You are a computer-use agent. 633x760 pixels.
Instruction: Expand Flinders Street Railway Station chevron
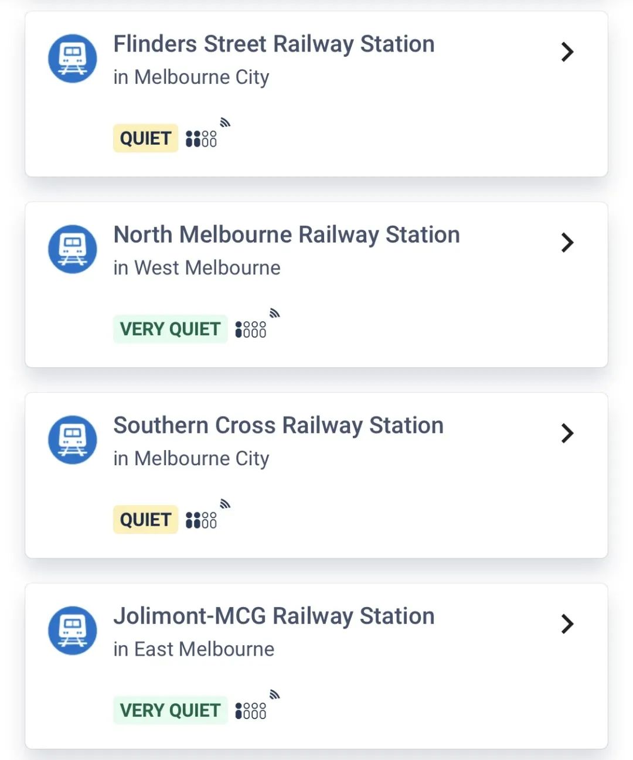(x=567, y=52)
